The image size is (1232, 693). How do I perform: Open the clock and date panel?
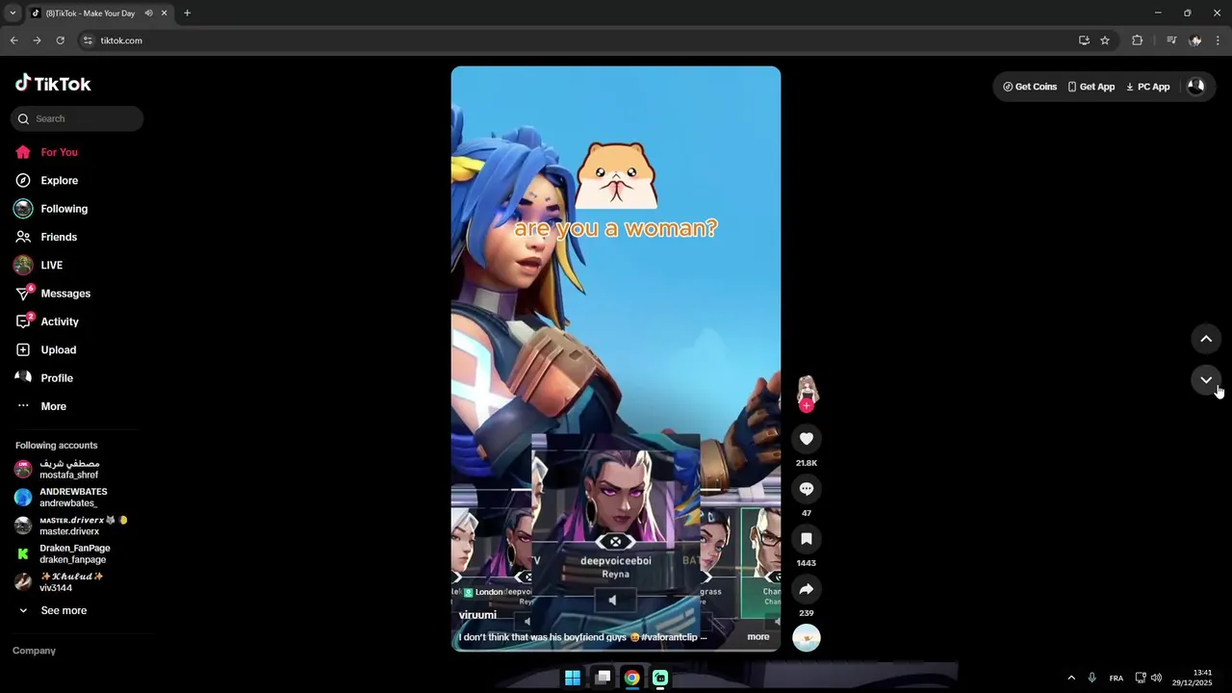point(1193,678)
